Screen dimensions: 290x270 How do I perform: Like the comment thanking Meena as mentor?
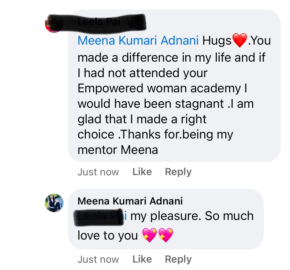click(x=142, y=172)
